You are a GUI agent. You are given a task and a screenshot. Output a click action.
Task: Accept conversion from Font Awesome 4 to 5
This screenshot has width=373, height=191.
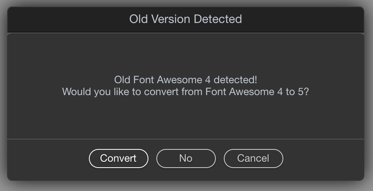point(118,159)
